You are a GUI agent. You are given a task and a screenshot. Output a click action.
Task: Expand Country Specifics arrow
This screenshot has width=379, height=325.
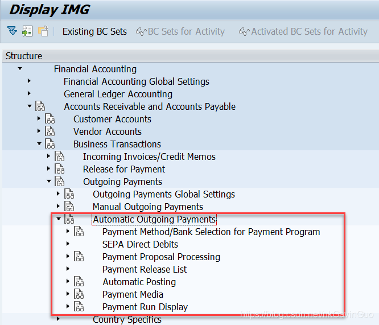click(58, 319)
